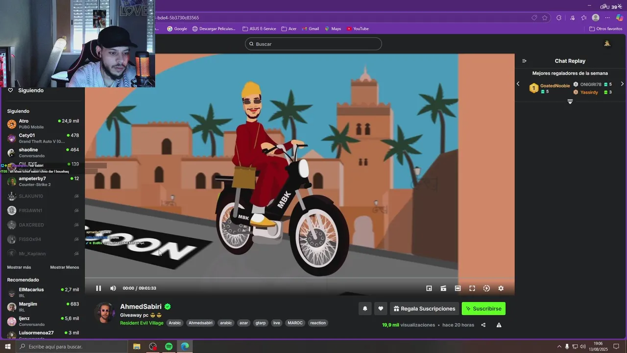Open the clip creation icon
This screenshot has height=353, width=627.
tap(443, 288)
